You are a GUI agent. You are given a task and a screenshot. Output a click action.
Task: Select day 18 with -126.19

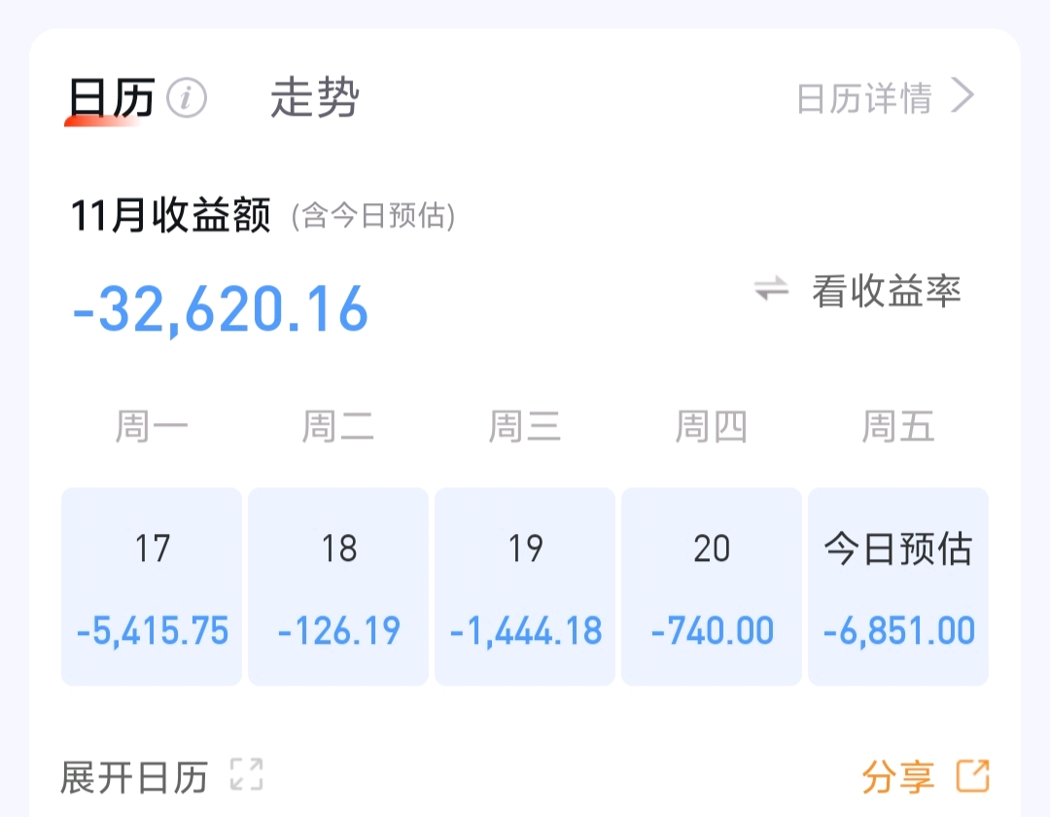pos(339,586)
